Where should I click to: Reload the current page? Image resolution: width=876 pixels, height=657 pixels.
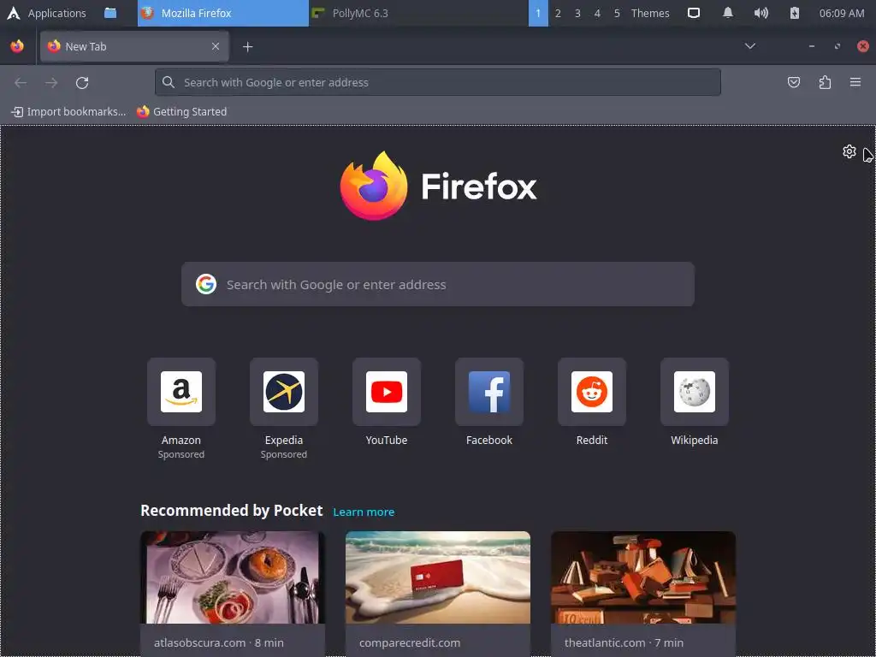(x=82, y=83)
